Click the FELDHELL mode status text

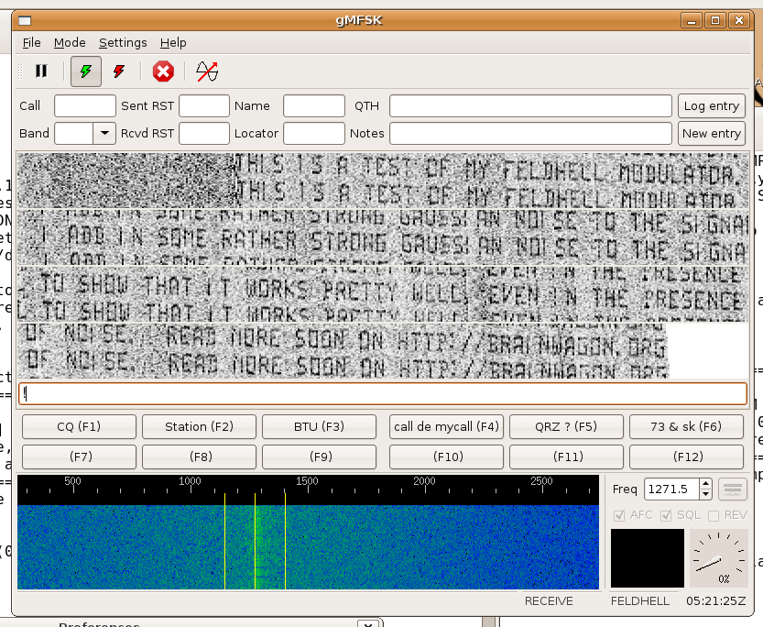640,601
